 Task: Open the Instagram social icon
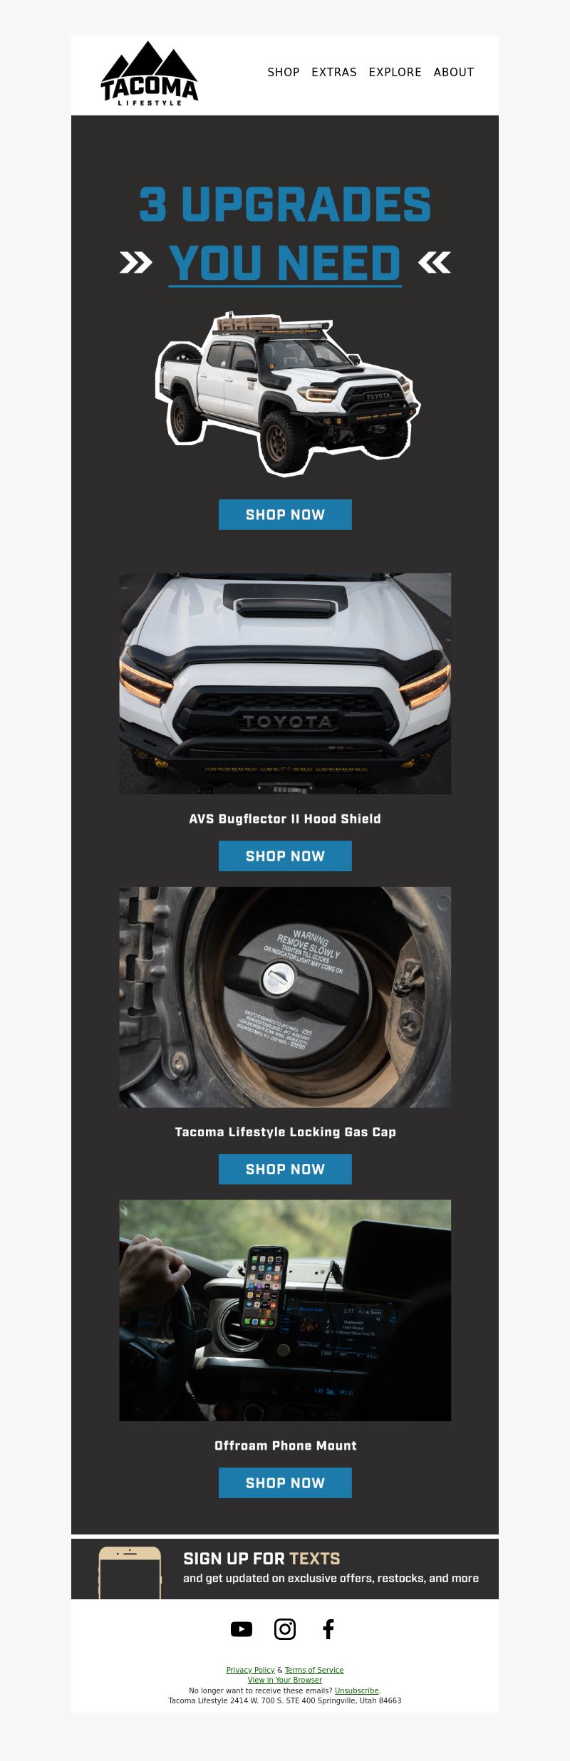(285, 1628)
